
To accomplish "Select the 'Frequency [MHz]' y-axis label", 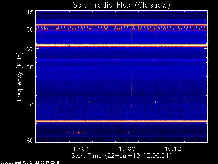I will 20,76.
